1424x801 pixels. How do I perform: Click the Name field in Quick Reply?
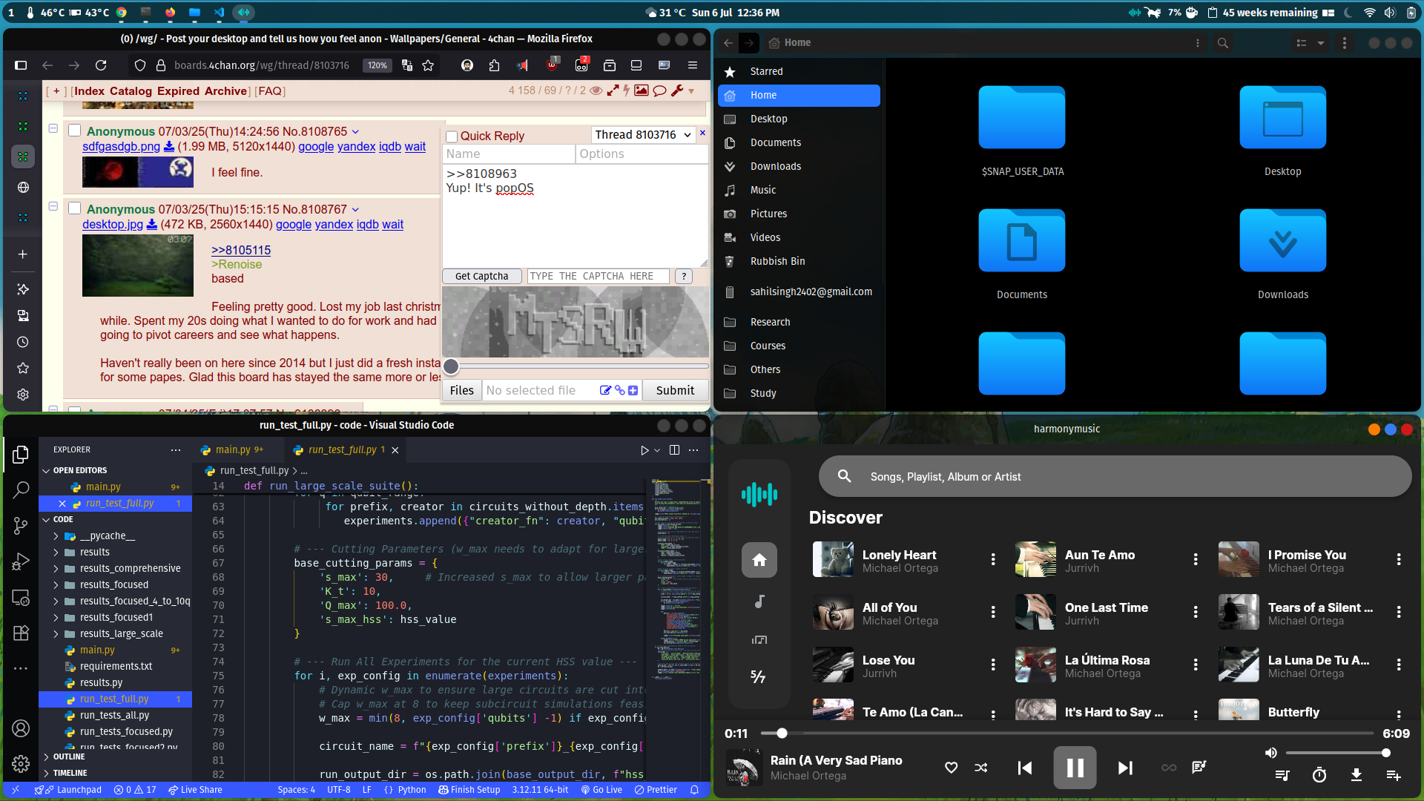[509, 154]
